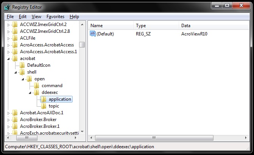
Task: Click the (Default) string value icon
Action: 93,34
